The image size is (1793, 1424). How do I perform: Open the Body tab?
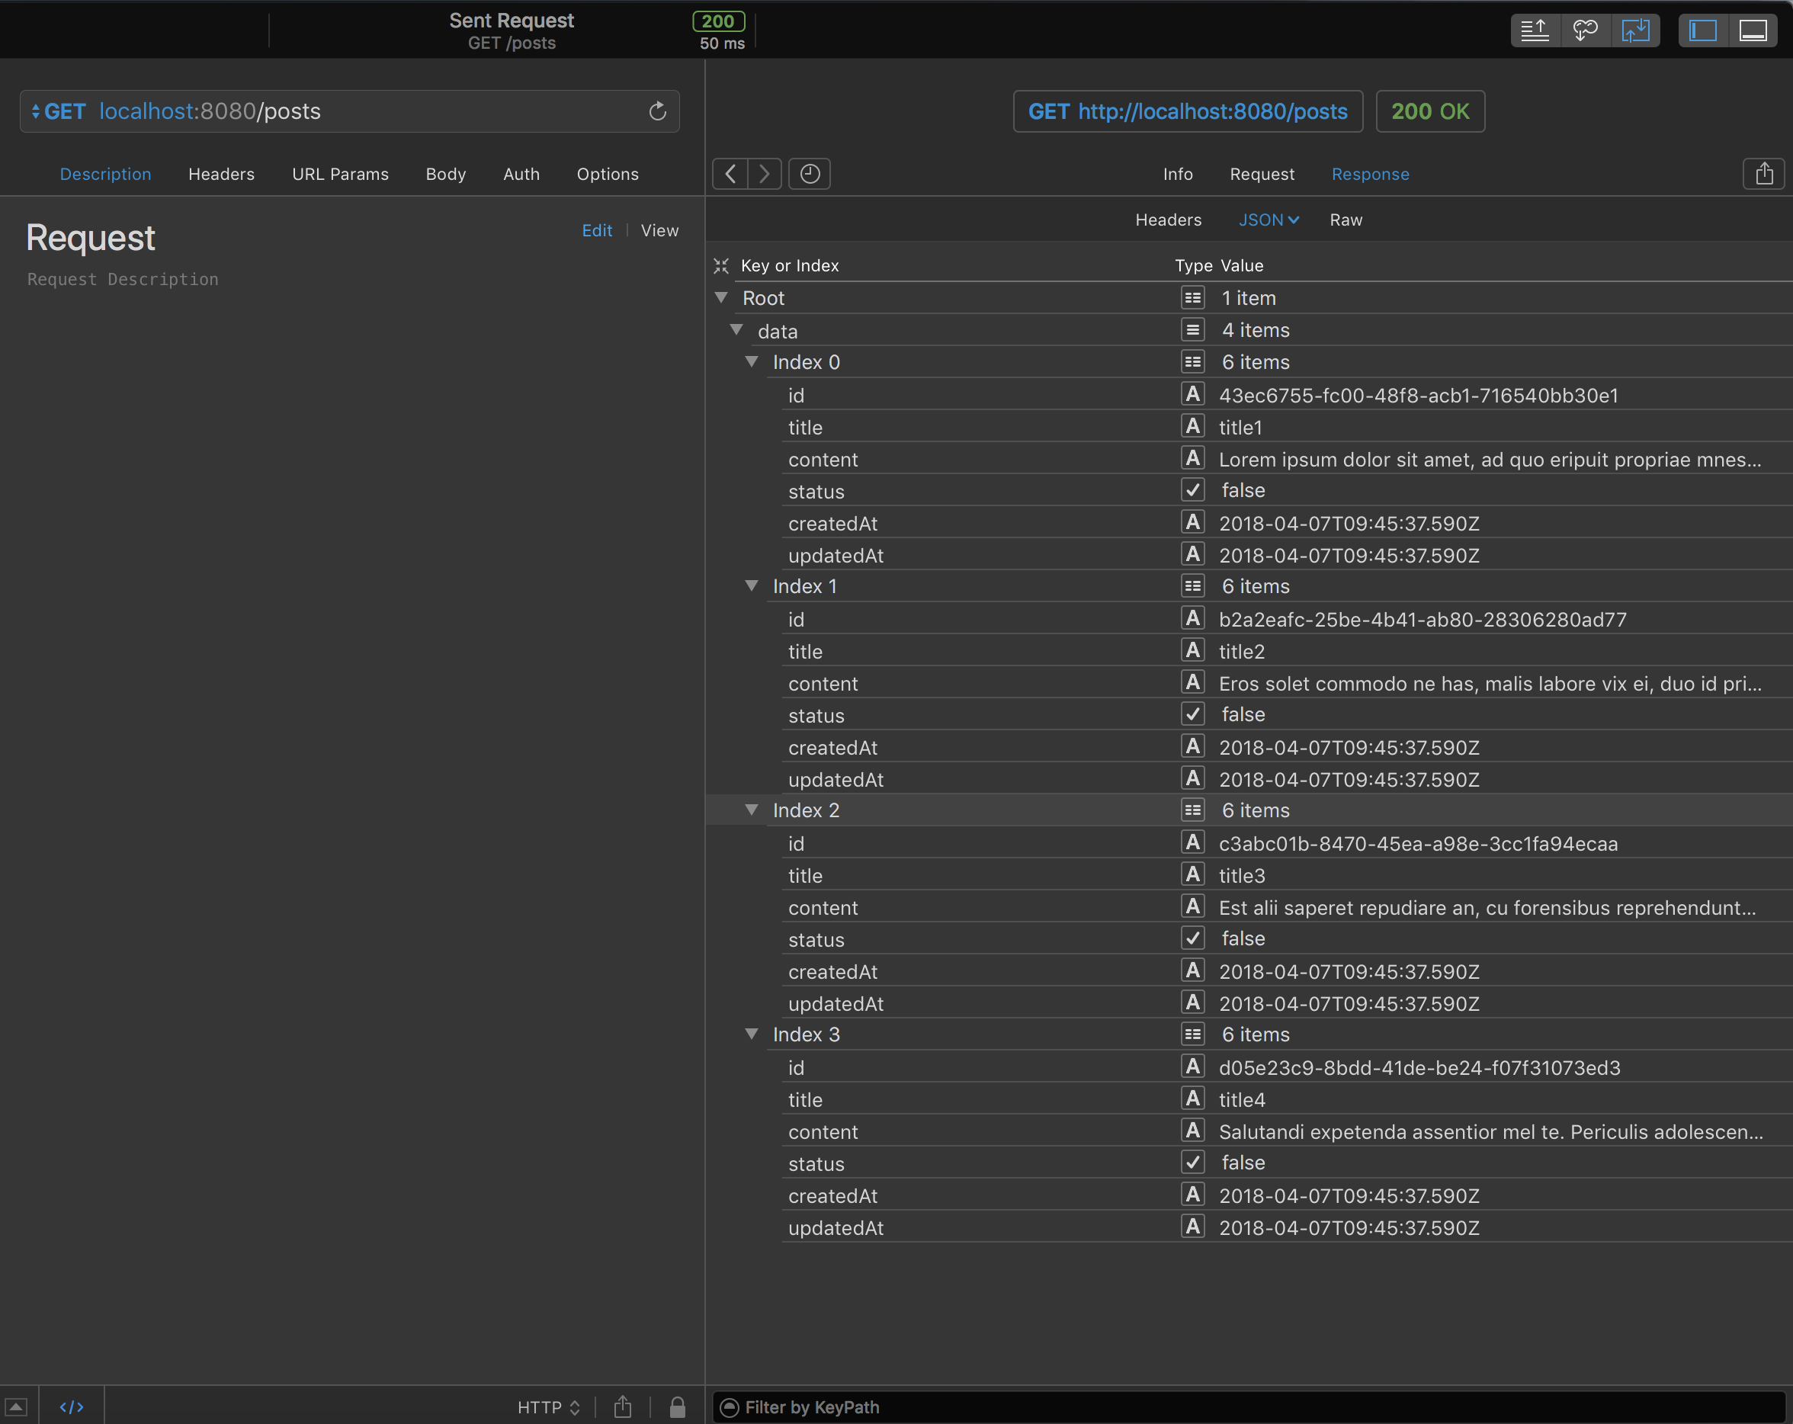(x=446, y=174)
